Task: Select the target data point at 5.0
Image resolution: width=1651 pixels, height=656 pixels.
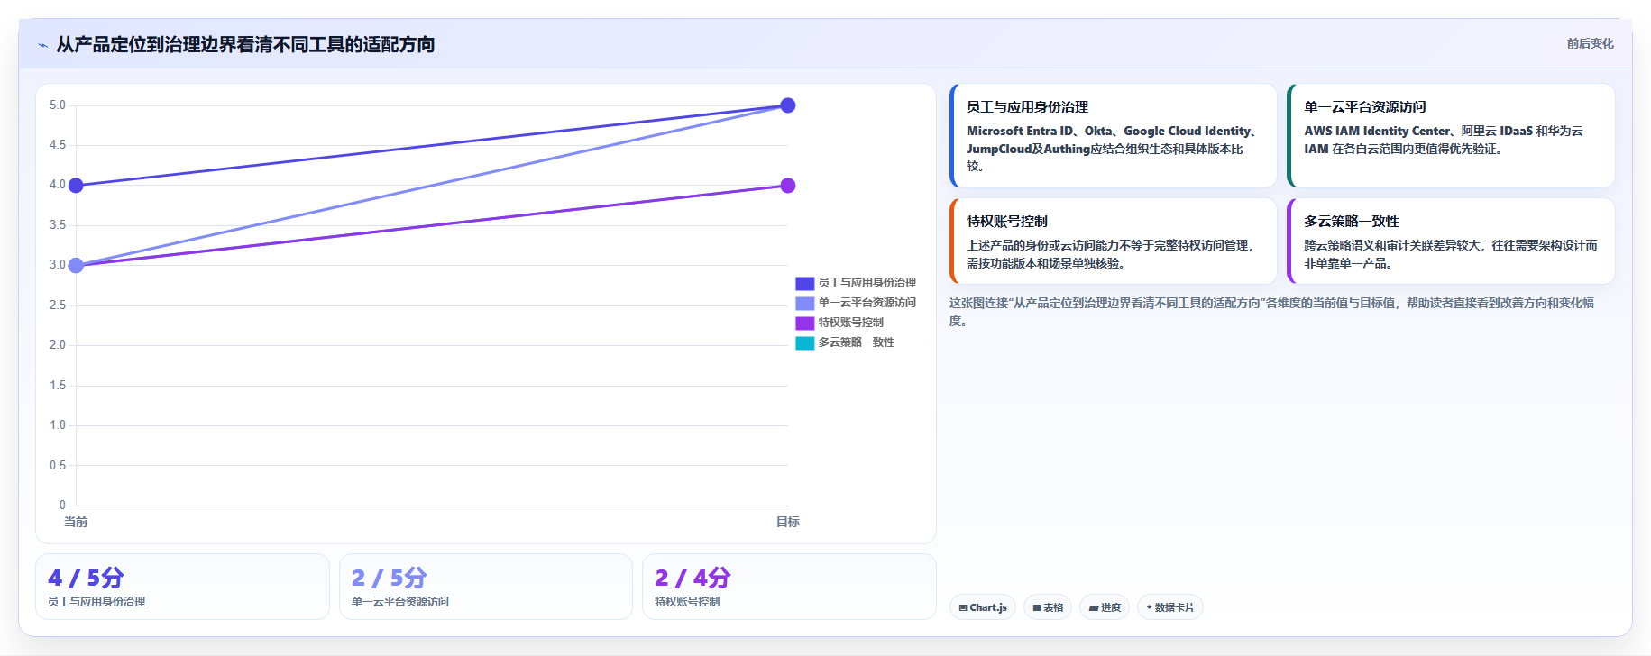Action: pos(787,105)
